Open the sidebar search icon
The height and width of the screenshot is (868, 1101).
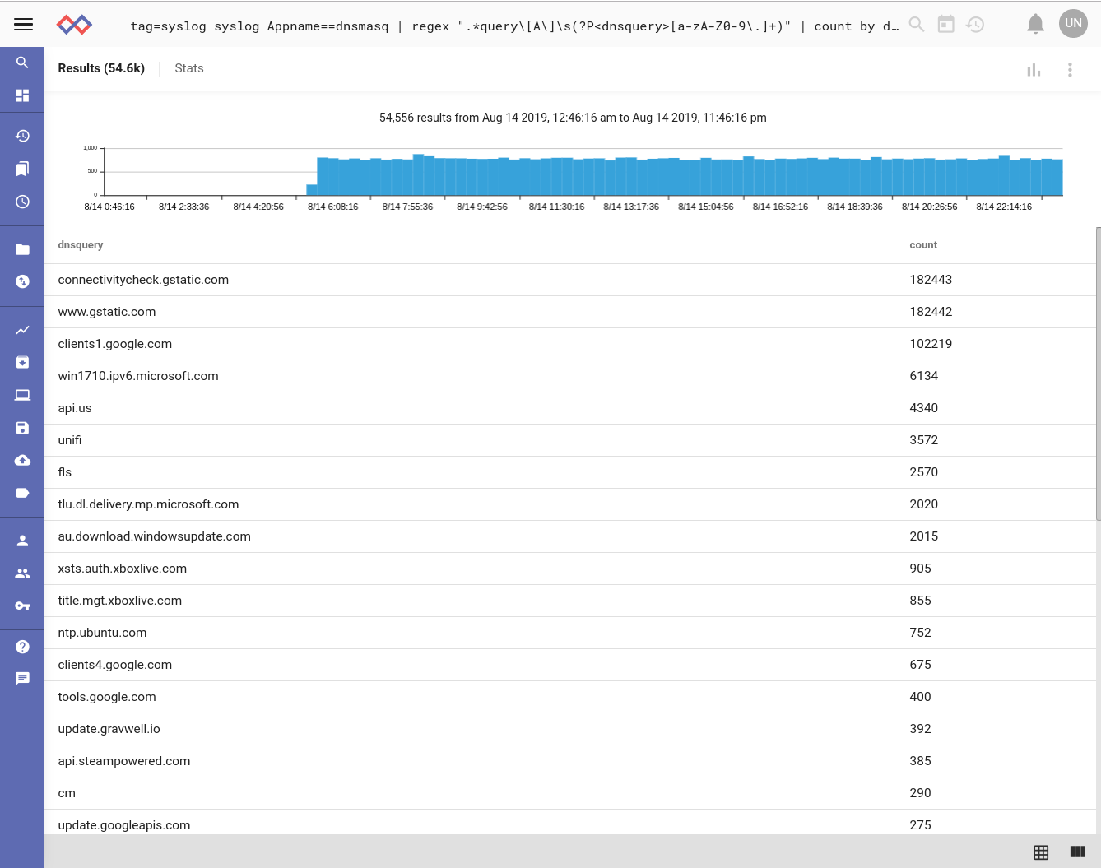click(x=22, y=63)
